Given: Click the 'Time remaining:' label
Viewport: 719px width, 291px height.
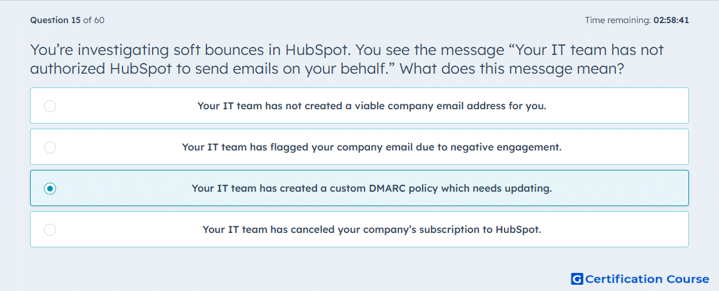Looking at the screenshot, I should tap(618, 20).
